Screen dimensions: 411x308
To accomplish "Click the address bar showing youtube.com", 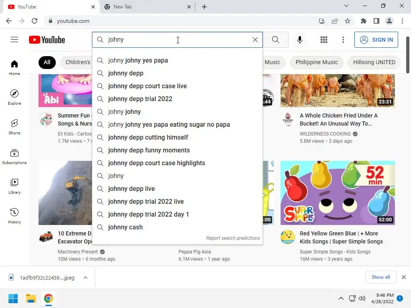I will (x=181, y=21).
